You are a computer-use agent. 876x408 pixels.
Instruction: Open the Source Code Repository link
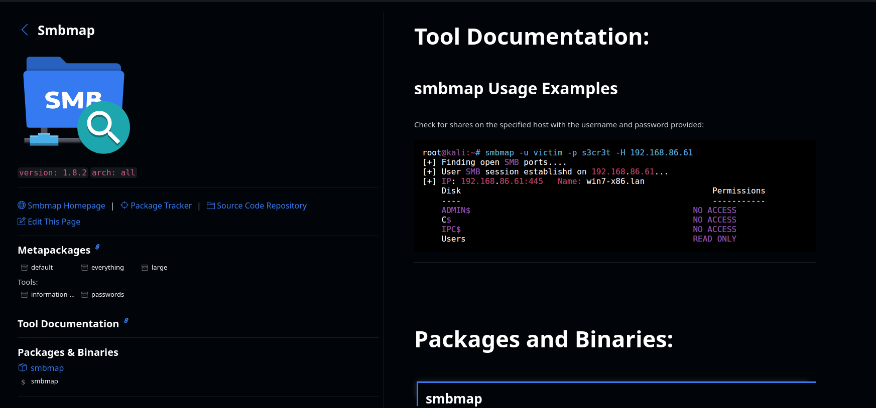[x=262, y=206]
